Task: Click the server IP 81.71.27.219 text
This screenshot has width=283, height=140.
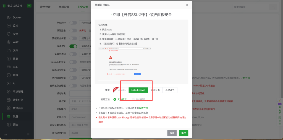Action: click(15, 6)
